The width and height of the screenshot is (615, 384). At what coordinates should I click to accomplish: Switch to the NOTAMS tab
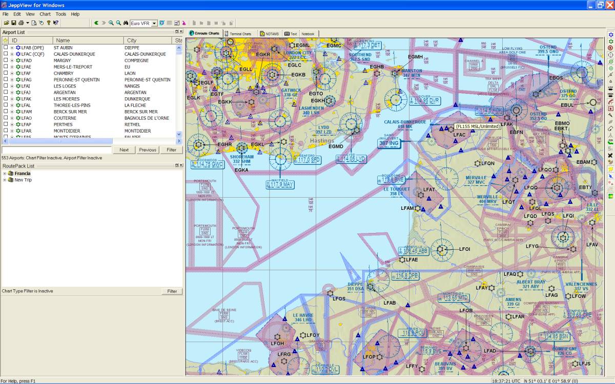click(x=270, y=34)
